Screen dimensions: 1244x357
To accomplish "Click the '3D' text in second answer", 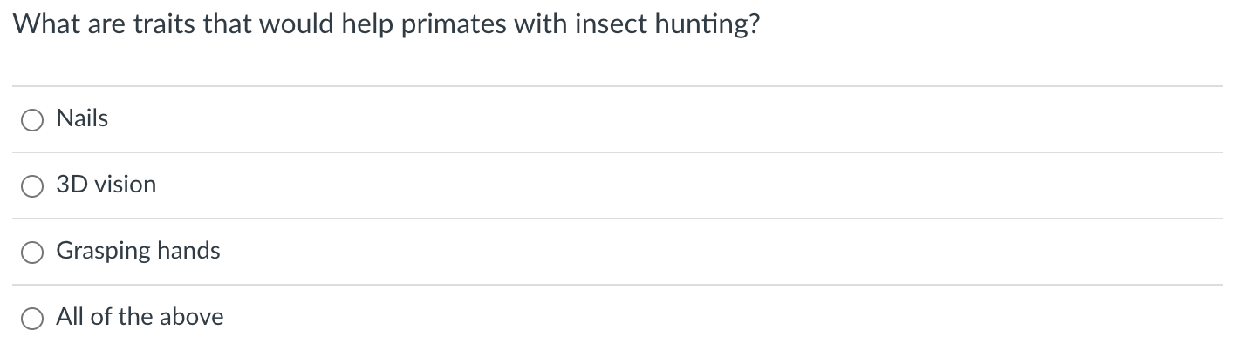I will click(71, 185).
